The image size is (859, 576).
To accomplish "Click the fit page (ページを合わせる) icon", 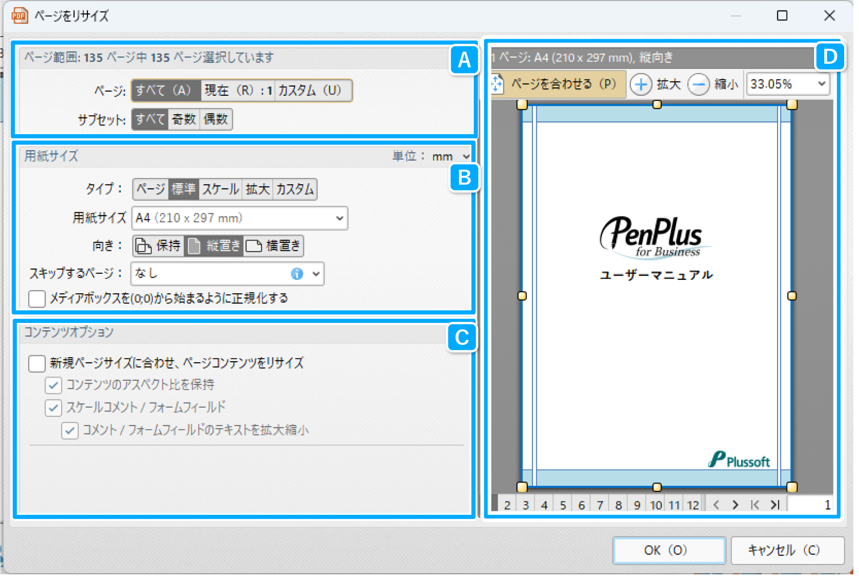I will click(x=497, y=84).
